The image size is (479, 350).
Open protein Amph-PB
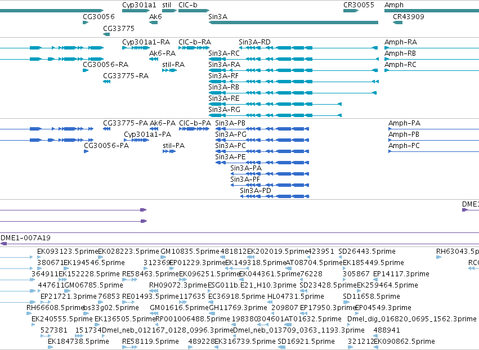pyautogui.click(x=434, y=140)
